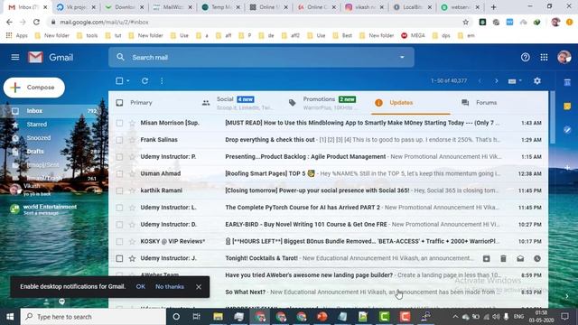Open the select-all checkbox dropdown arrow
Viewport: 578px width, 325px height.
(x=128, y=80)
